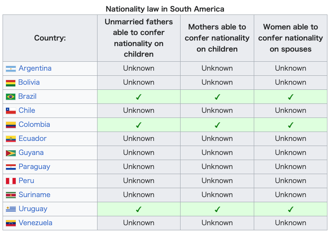Click the Ecuador flag icon
Screen dimensions: 330x235
(11, 139)
